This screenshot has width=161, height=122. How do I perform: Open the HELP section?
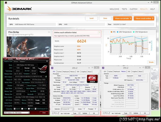(152, 9)
